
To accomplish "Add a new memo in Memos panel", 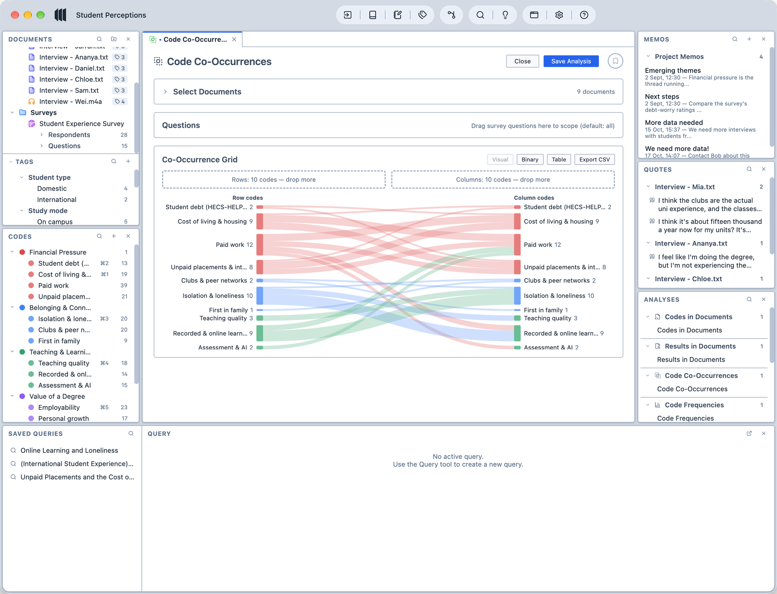I will pyautogui.click(x=749, y=39).
